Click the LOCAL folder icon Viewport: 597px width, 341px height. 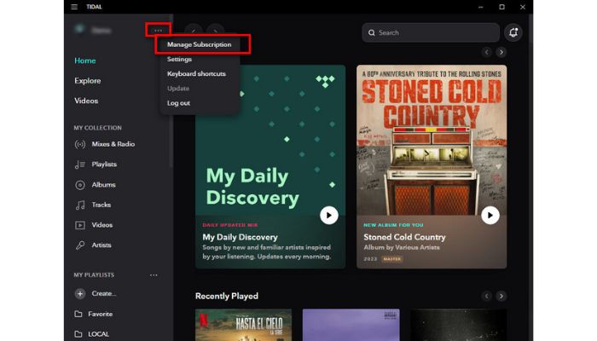[x=78, y=334]
